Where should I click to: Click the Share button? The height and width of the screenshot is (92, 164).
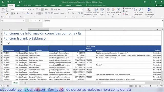pyautogui.click(x=159, y=5)
